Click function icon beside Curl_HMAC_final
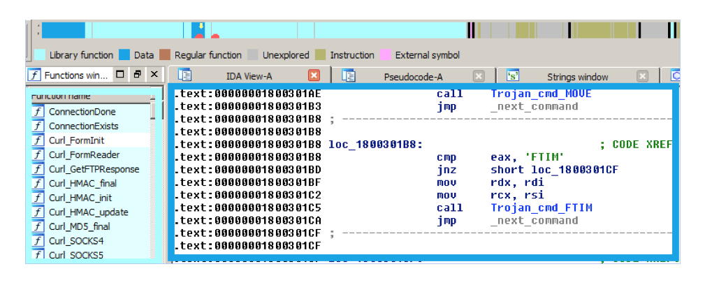Image resolution: width=705 pixels, height=299 pixels. (38, 183)
